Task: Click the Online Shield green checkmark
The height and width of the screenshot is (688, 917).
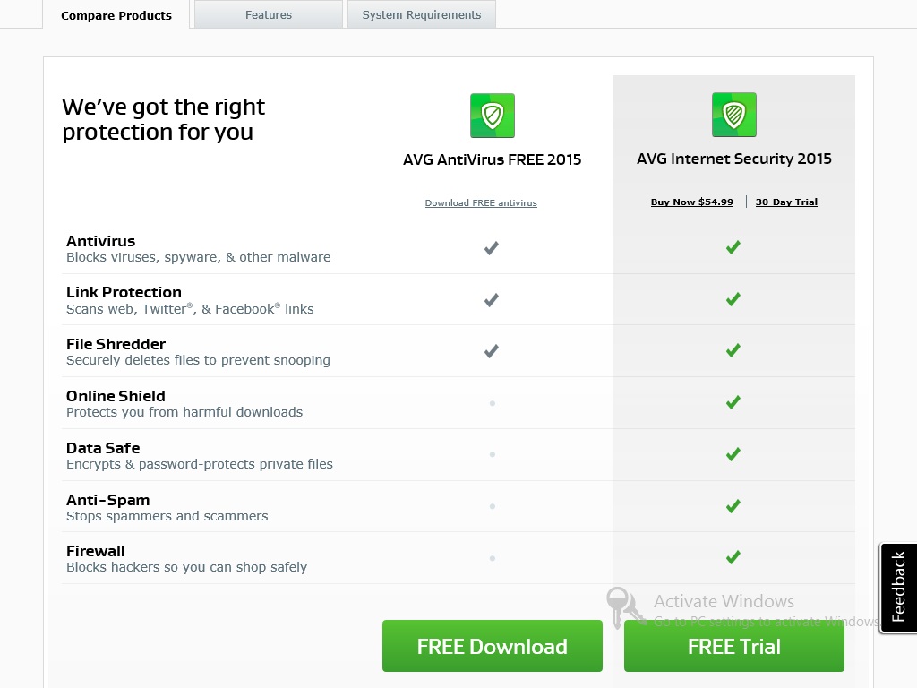Action: pos(733,403)
